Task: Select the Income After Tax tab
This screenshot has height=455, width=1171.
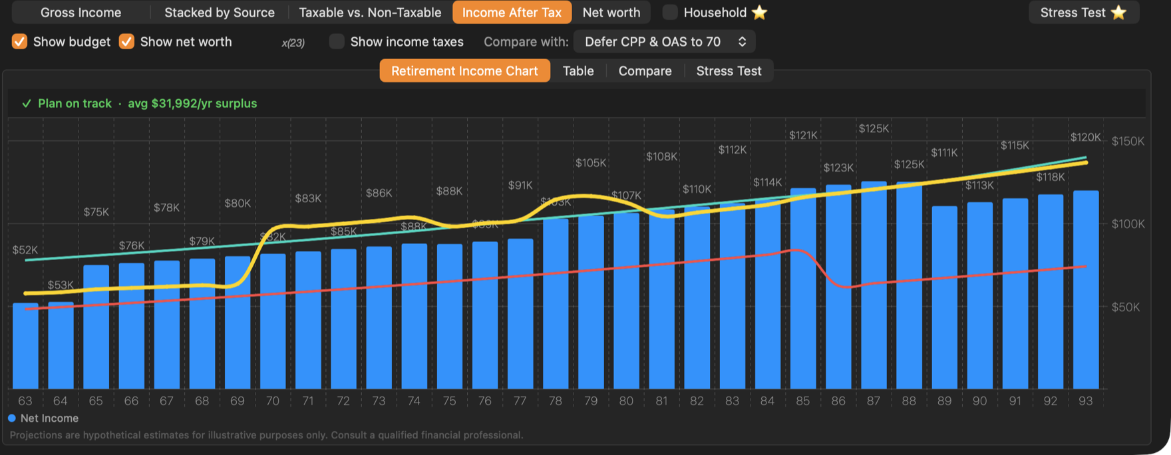Action: pos(512,12)
